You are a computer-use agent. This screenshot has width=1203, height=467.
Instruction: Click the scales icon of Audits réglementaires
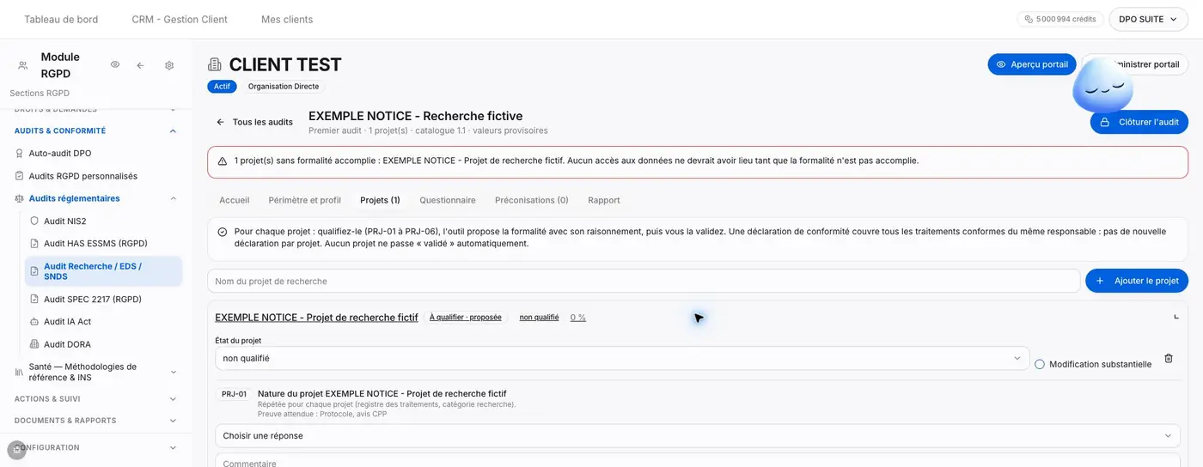coord(20,198)
